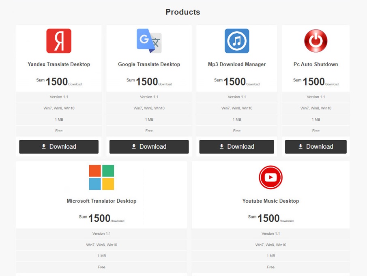Click Version 1.1 in Pc Auto Shutdown card

[316, 97]
